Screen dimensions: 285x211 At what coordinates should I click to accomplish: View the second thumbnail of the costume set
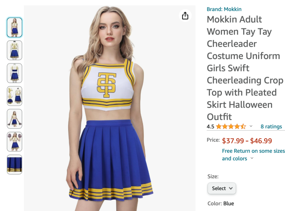(x=14, y=50)
